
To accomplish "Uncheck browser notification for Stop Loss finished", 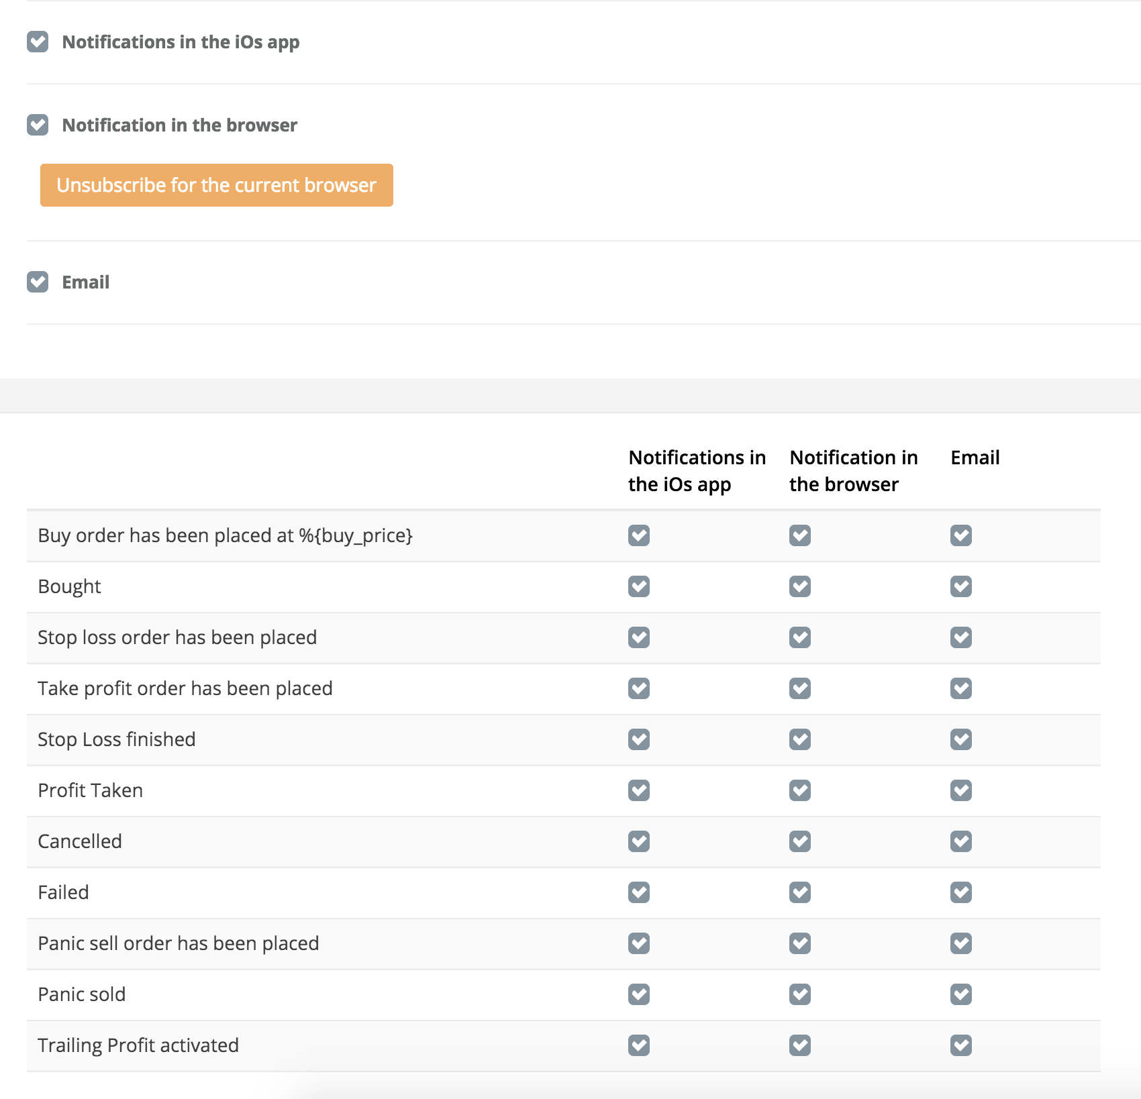I will (800, 739).
